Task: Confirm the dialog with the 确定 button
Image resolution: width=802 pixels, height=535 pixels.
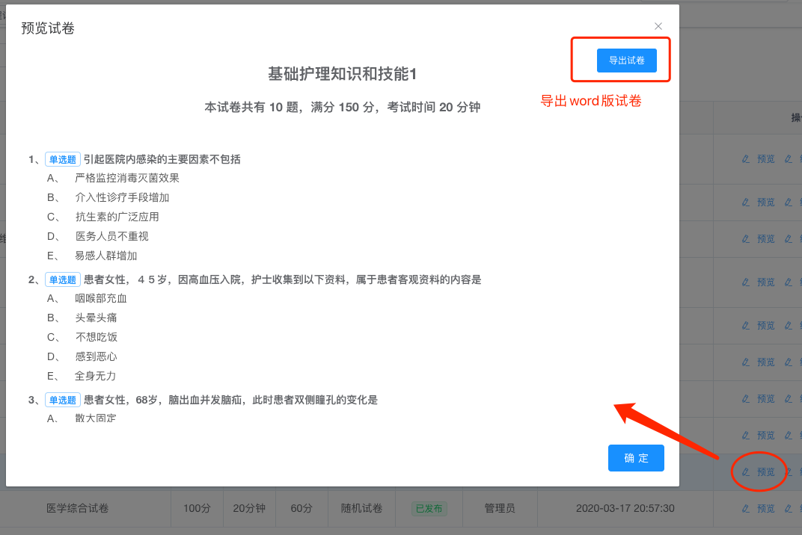Action: point(636,458)
